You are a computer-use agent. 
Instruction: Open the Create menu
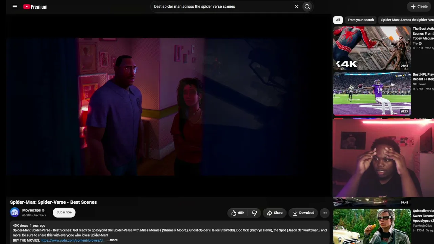[x=419, y=6]
